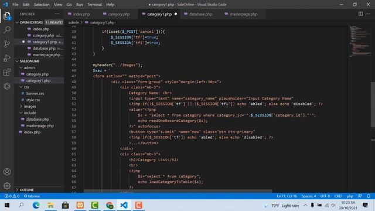The image size is (375, 211).
Task: Click errors and warnings status indicator
Action: pyautogui.click(x=12, y=196)
